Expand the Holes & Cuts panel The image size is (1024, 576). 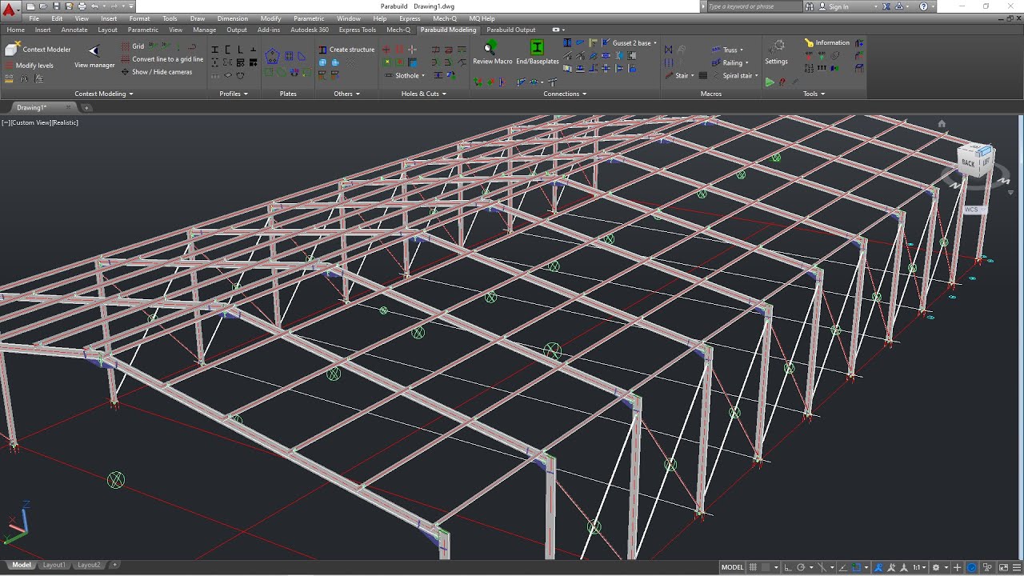tap(423, 94)
